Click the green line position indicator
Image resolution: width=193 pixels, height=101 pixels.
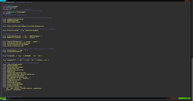point(184,98)
